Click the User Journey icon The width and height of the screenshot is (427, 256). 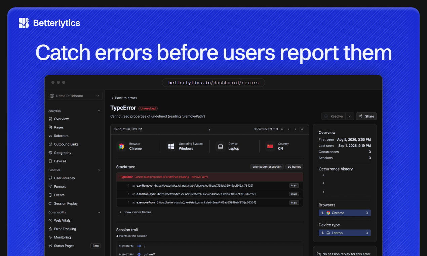pos(50,178)
